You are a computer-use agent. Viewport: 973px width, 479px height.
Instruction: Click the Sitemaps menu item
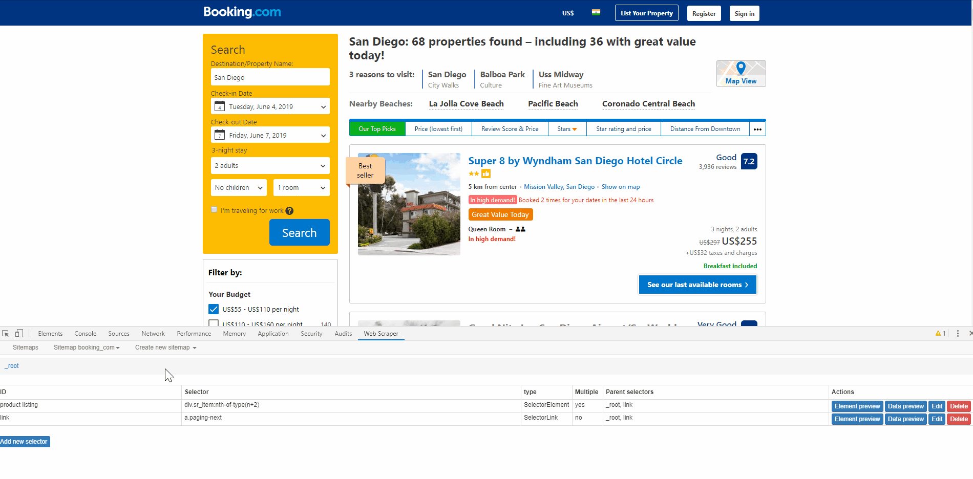pyautogui.click(x=26, y=347)
